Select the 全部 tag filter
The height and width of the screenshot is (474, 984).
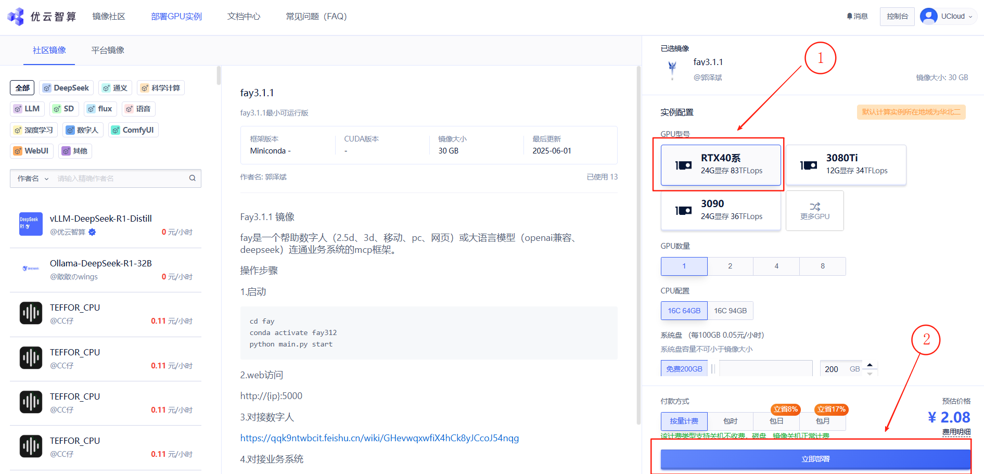coord(22,88)
